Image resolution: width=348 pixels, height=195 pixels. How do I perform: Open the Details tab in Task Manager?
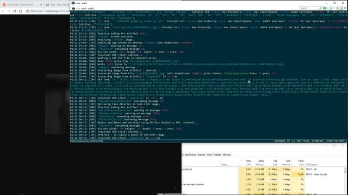pos(217,155)
